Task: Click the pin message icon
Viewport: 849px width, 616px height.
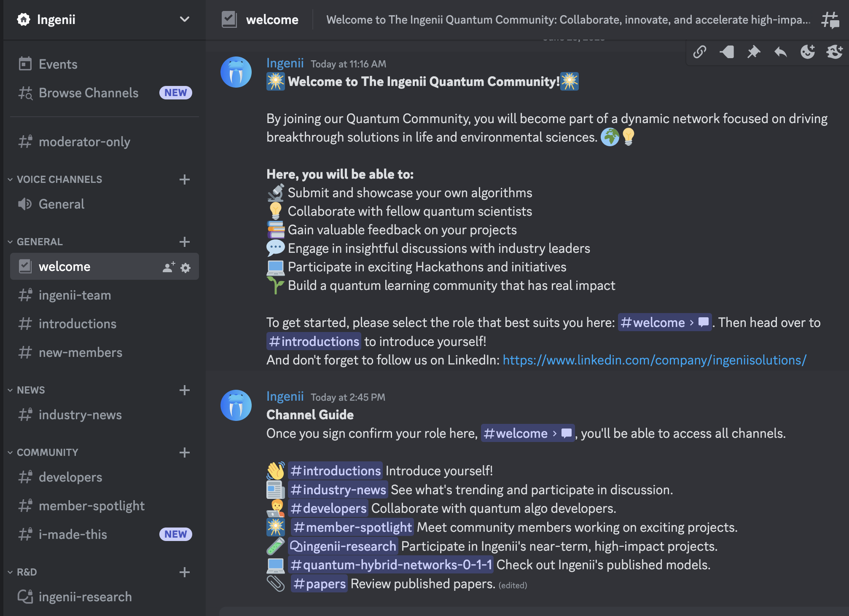Action: point(753,52)
